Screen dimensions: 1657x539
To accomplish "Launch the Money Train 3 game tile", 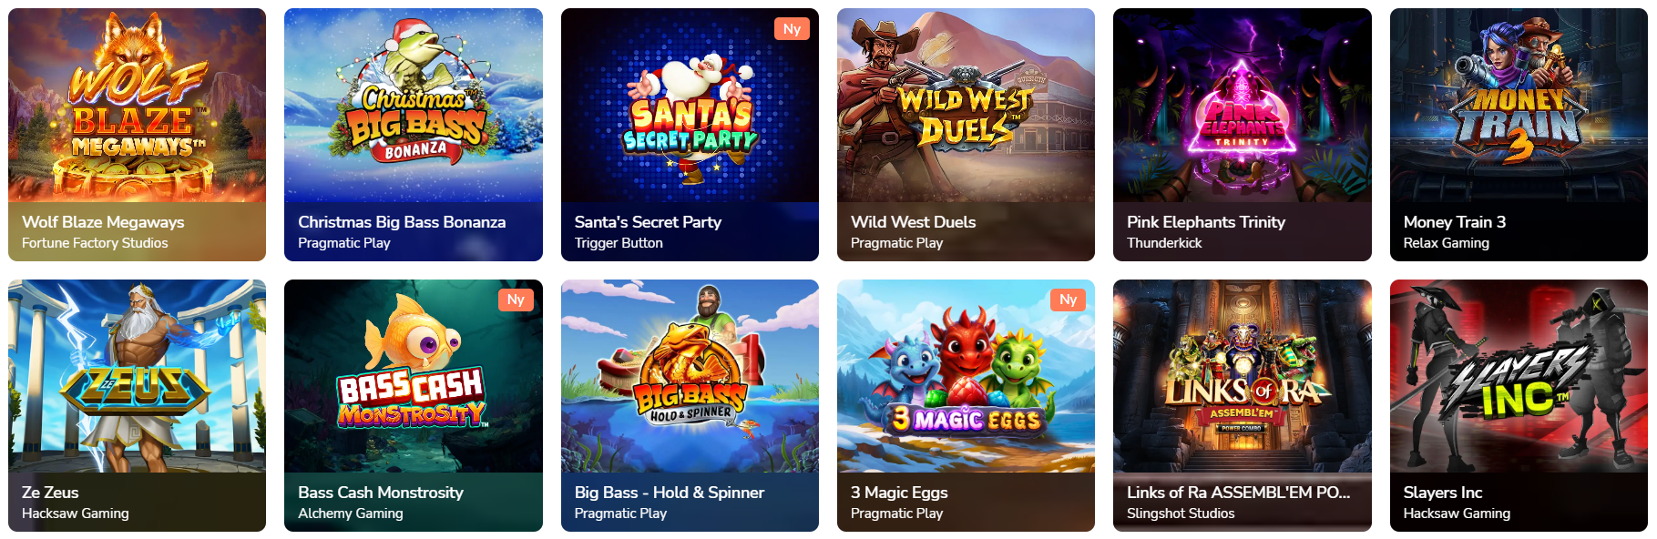I will point(1519,135).
